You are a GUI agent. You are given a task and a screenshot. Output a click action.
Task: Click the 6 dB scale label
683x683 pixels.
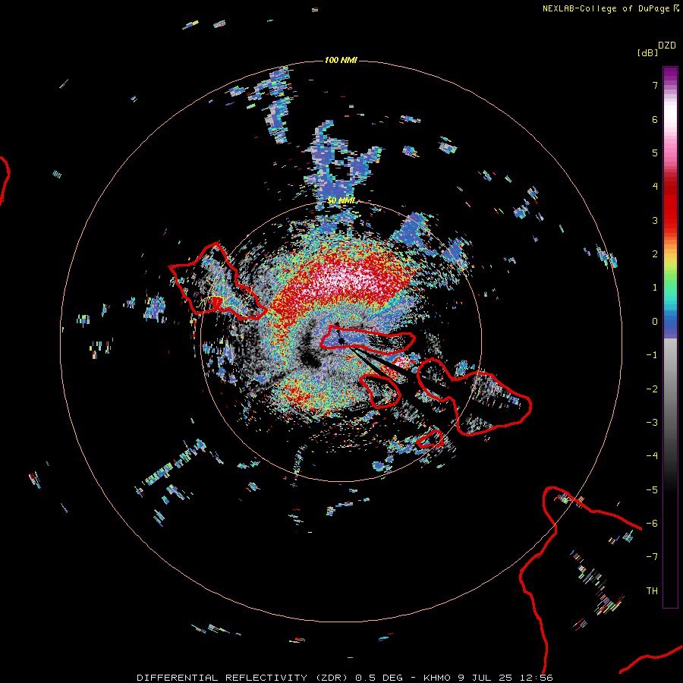click(655, 119)
